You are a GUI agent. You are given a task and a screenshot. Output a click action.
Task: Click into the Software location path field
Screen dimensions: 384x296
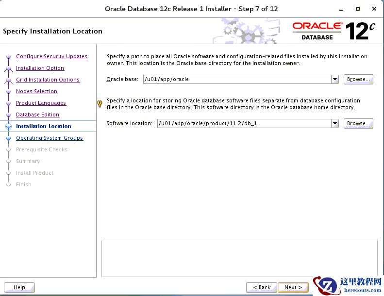(244, 123)
